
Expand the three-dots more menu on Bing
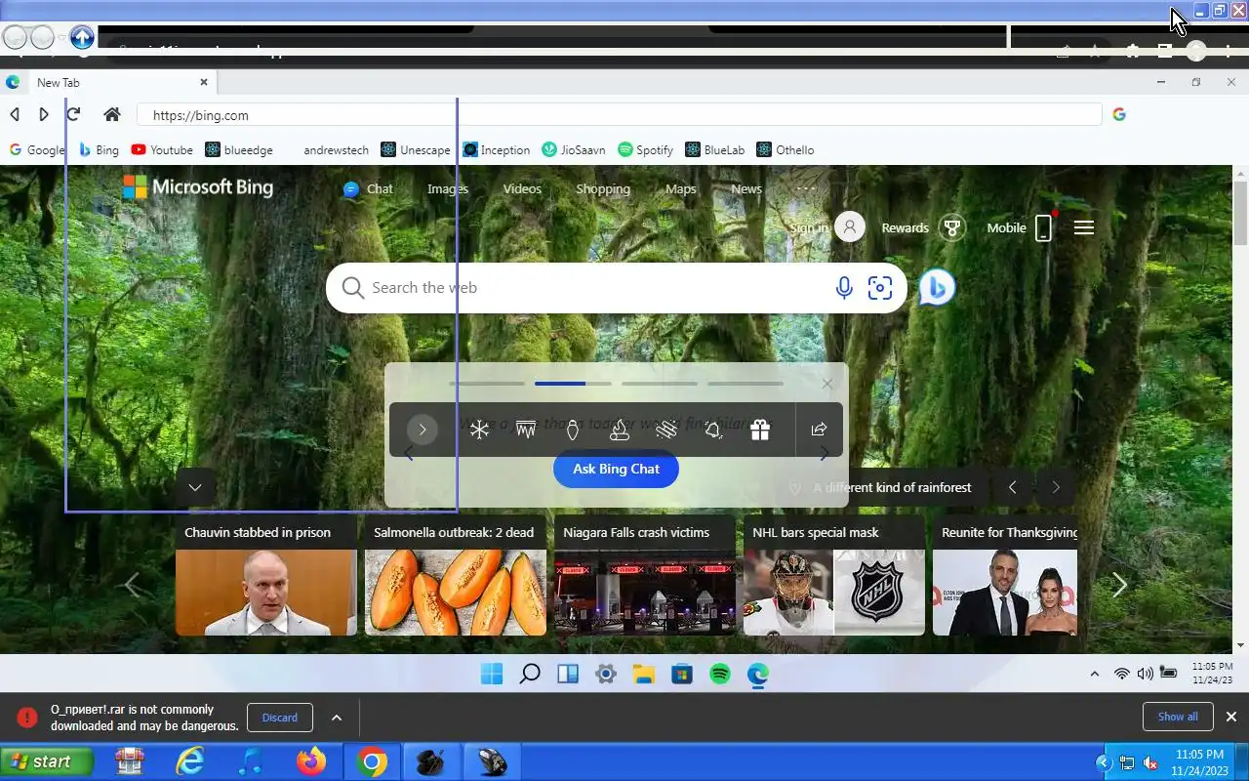806,189
